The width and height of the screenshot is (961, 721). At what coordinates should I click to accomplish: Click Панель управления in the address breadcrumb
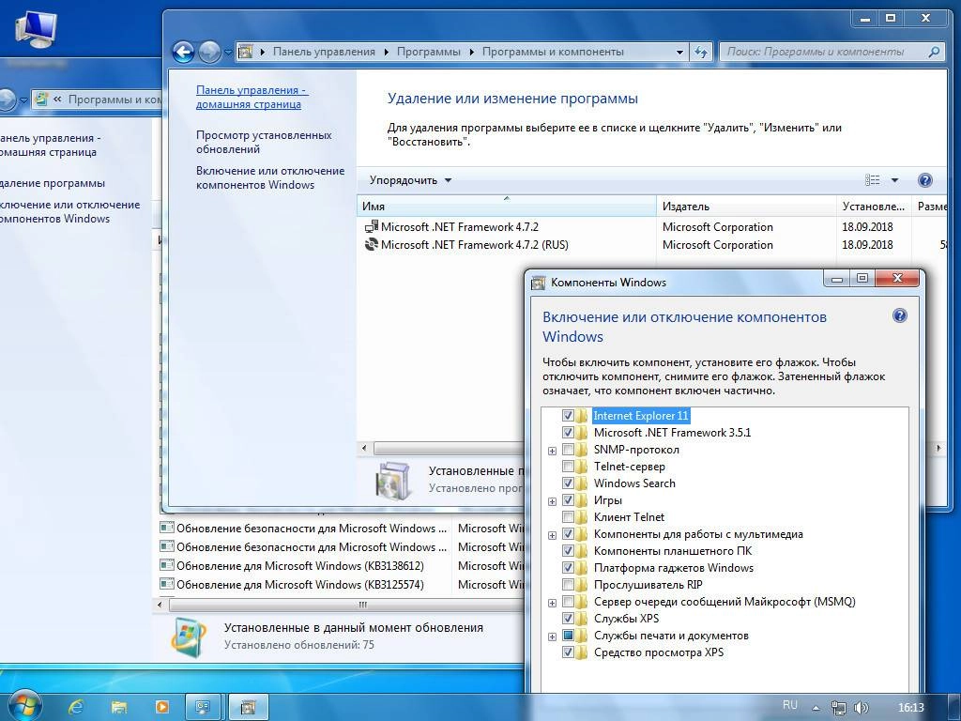(x=324, y=53)
